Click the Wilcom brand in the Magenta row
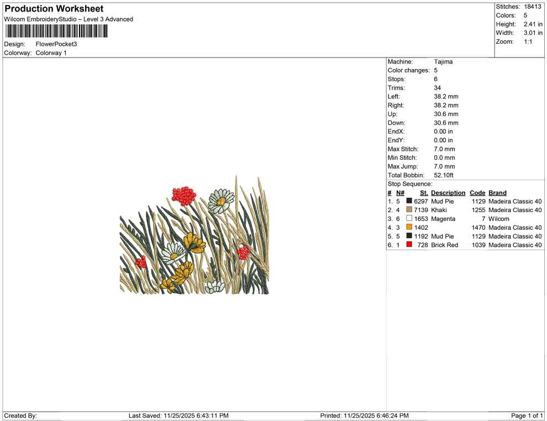The image size is (547, 421). click(x=498, y=219)
